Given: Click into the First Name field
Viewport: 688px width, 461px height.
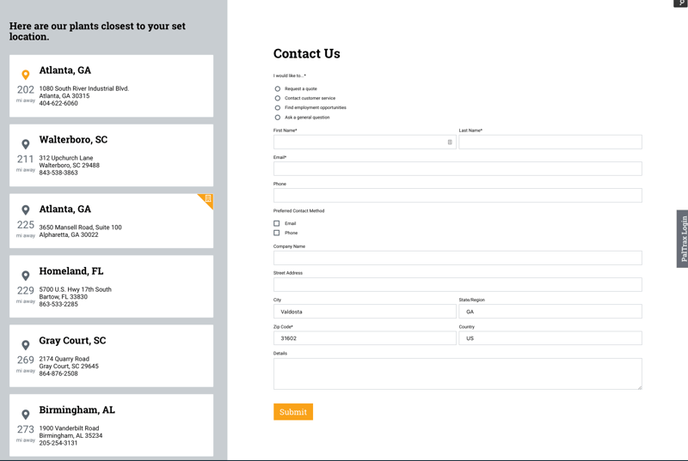Looking at the screenshot, I should coord(365,142).
